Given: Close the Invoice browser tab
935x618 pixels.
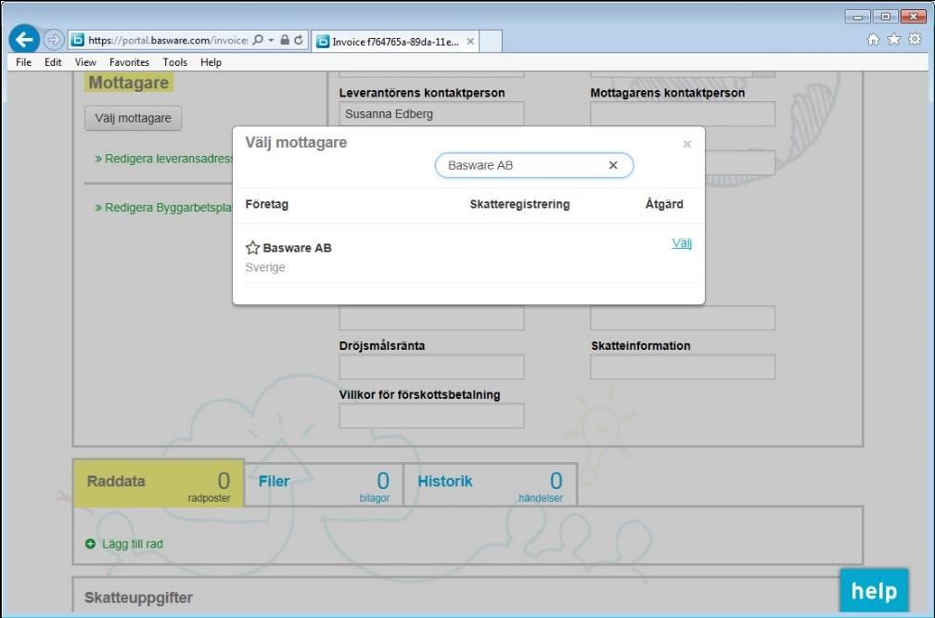Looking at the screenshot, I should coord(470,41).
